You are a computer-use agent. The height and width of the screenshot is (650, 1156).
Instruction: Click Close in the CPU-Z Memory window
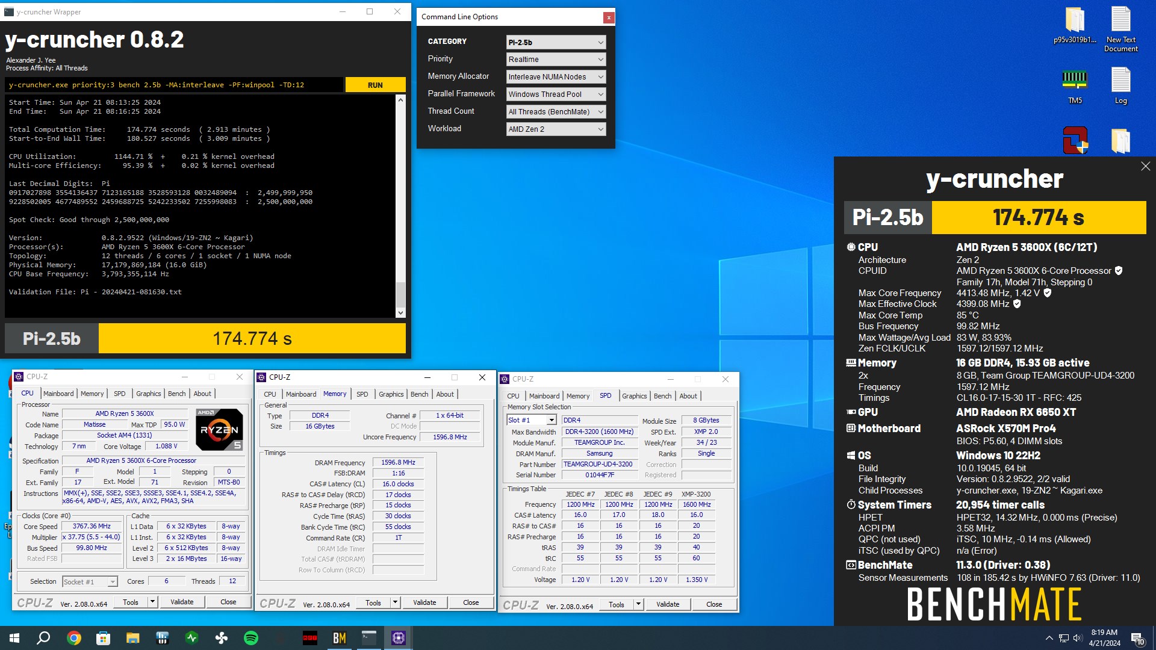pos(471,602)
